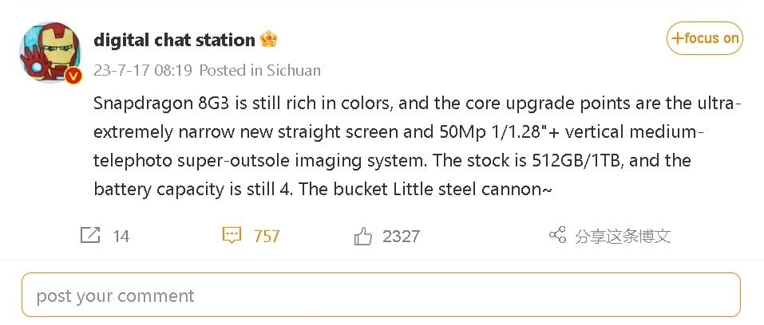Click the Posted in Sichuan label
This screenshot has height=325, width=764.
click(260, 71)
